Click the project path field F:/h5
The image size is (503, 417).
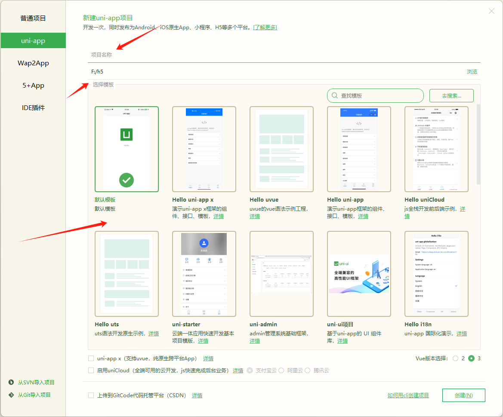[276, 72]
